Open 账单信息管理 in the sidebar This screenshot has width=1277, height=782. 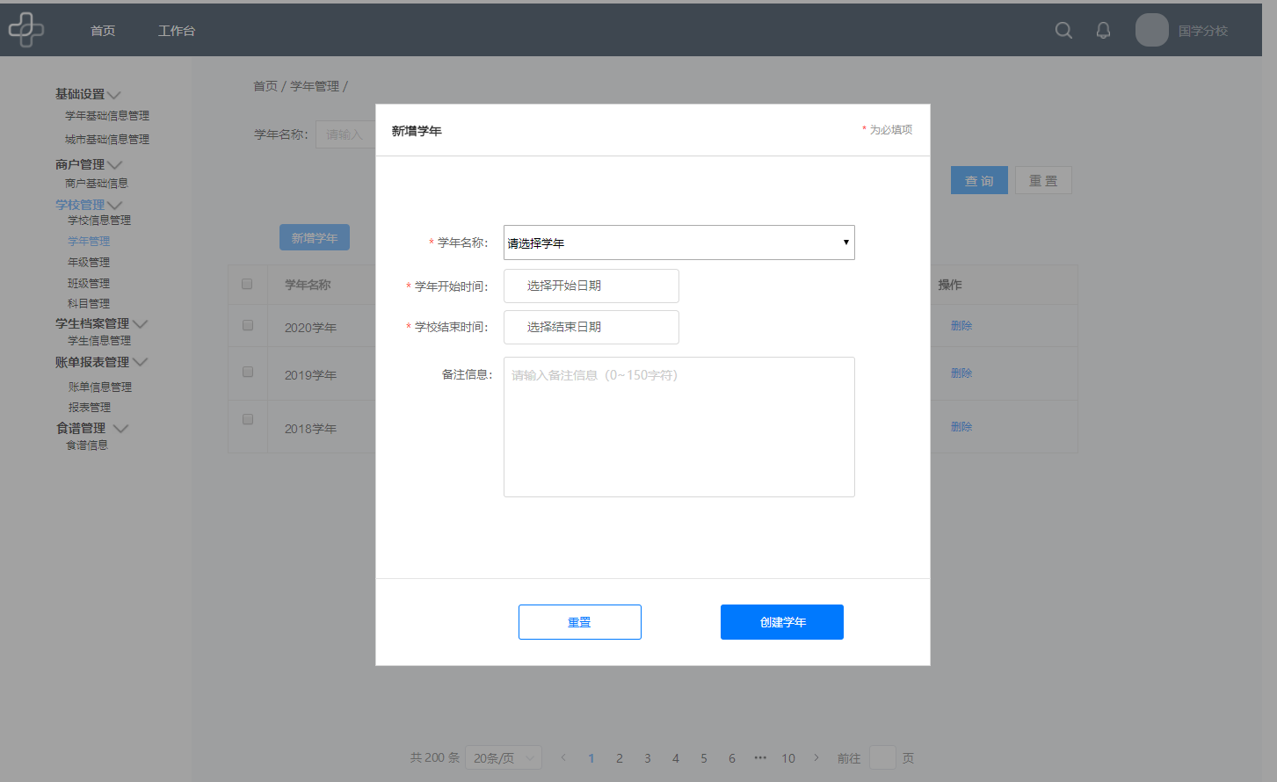point(100,387)
